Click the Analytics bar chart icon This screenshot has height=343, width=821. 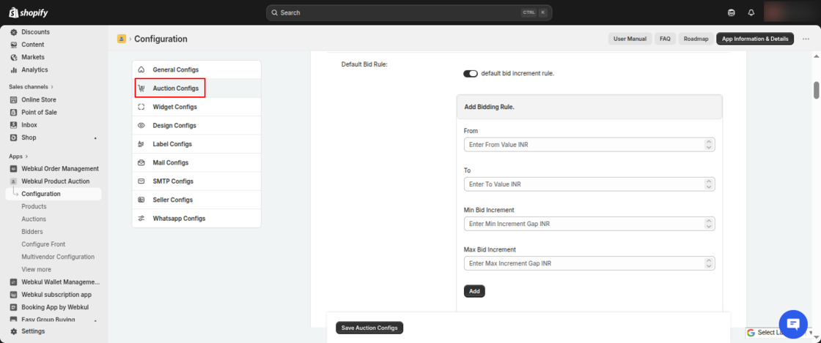click(x=14, y=69)
